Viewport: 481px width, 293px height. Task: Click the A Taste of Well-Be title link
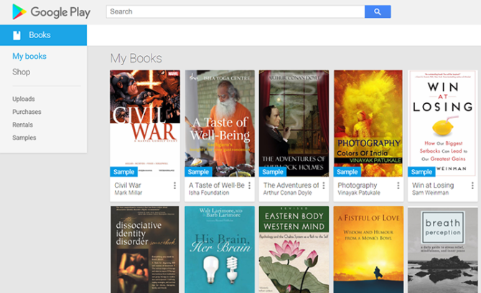(x=217, y=186)
